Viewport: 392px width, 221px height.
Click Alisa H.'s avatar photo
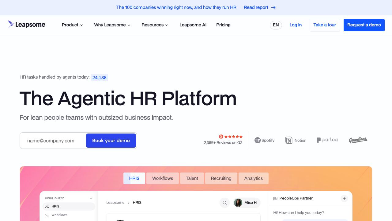coord(238,203)
